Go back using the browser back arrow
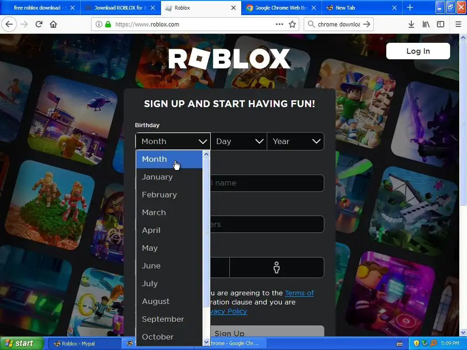 click(x=9, y=24)
